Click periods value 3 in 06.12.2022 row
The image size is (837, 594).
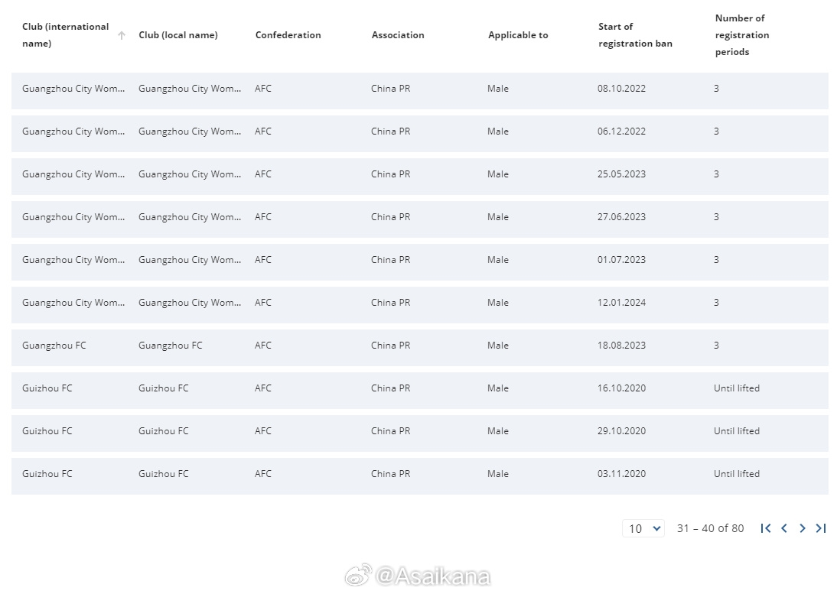tap(716, 131)
